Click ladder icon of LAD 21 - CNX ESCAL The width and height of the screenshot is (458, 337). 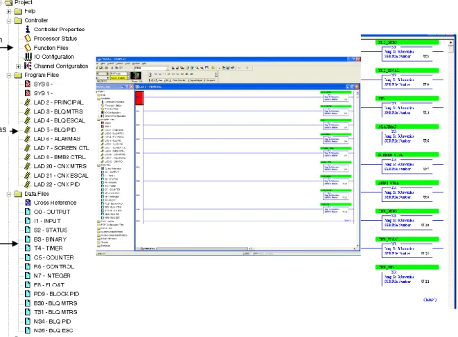coord(28,175)
